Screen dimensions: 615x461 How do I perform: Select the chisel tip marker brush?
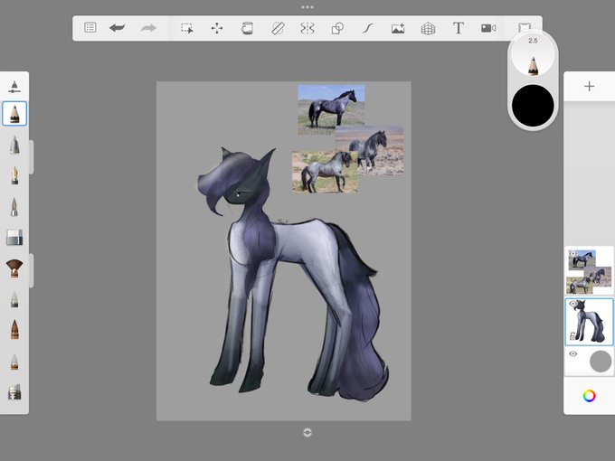(x=14, y=392)
